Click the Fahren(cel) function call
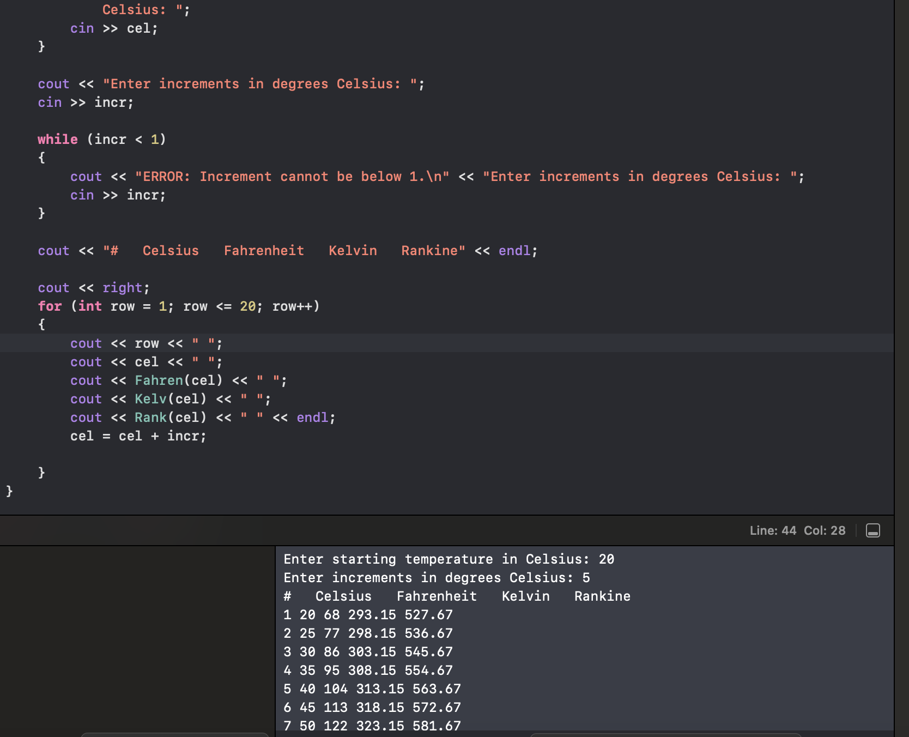This screenshot has height=737, width=909. point(179,380)
